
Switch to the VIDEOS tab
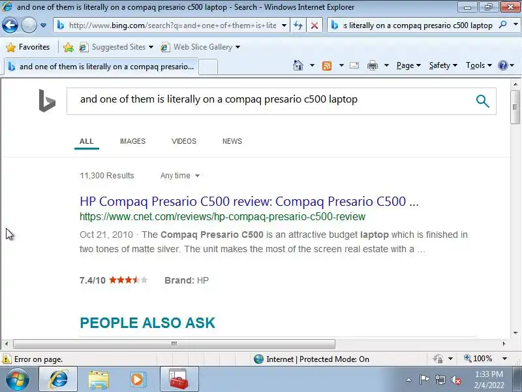184,141
